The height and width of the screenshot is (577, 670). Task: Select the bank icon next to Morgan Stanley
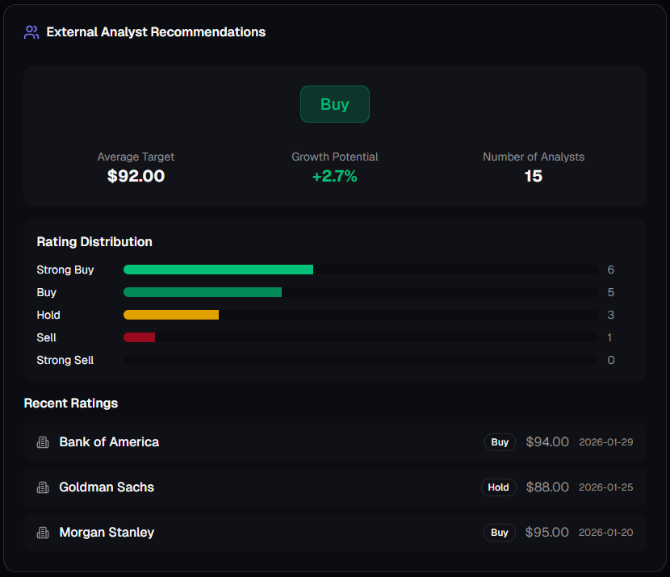coord(42,533)
